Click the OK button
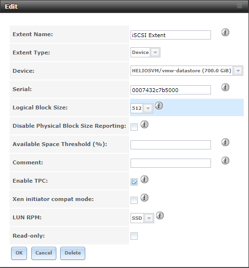249x268 pixels. (19, 253)
